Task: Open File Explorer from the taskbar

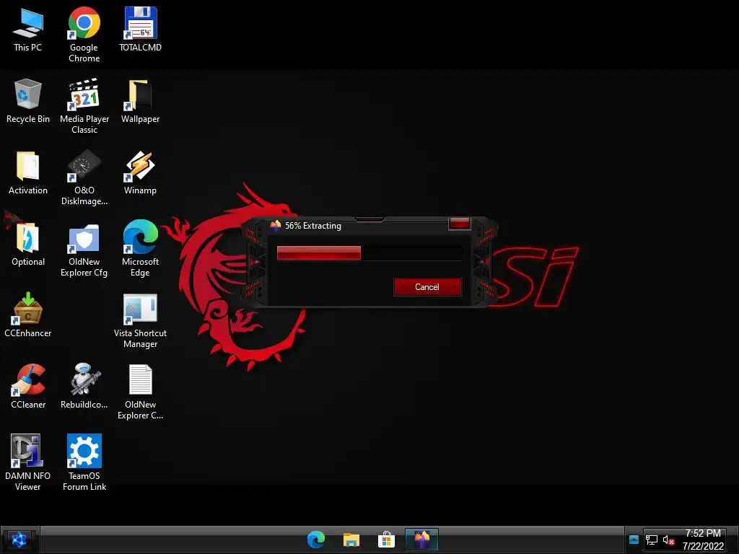Action: pos(351,540)
